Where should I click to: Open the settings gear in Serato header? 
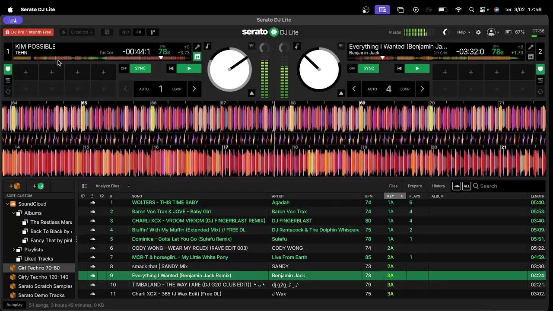[478, 32]
